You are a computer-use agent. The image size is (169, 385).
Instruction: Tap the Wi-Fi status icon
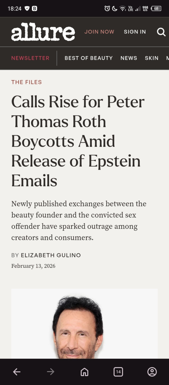pyautogui.click(x=123, y=8)
